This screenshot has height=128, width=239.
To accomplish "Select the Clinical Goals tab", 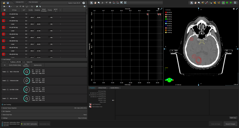I will click(x=102, y=88).
